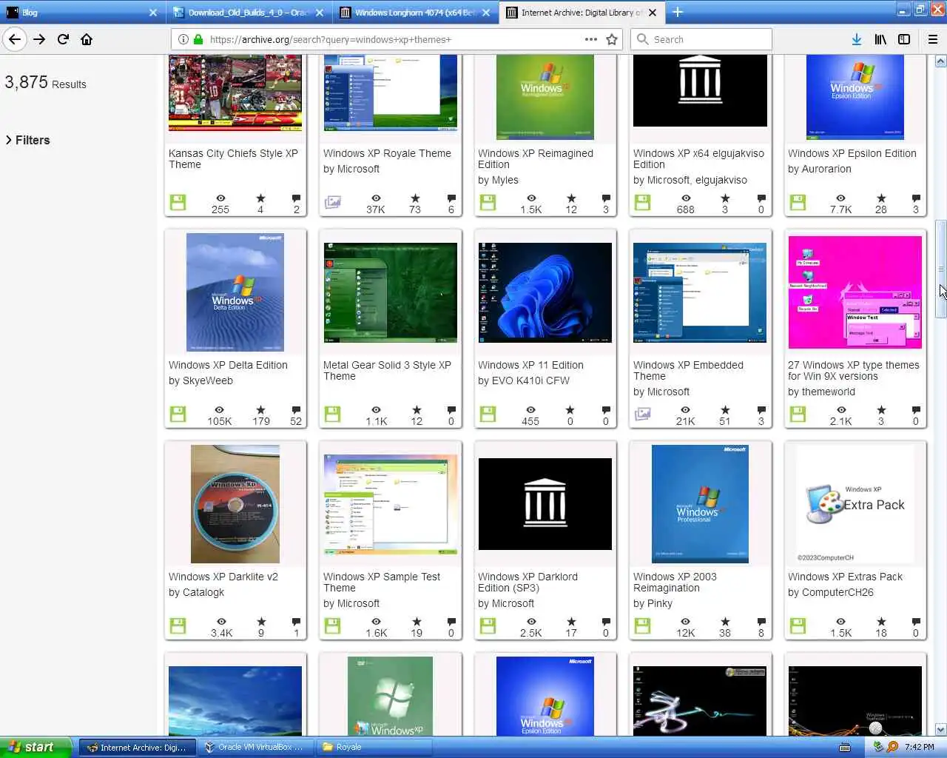
Task: Open the Windows XP x64 elgujakviso Edition link
Action: click(x=698, y=158)
